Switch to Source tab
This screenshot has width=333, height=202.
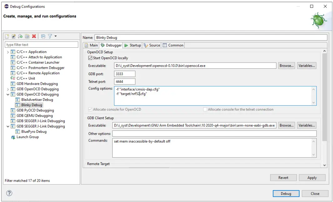click(x=152, y=45)
